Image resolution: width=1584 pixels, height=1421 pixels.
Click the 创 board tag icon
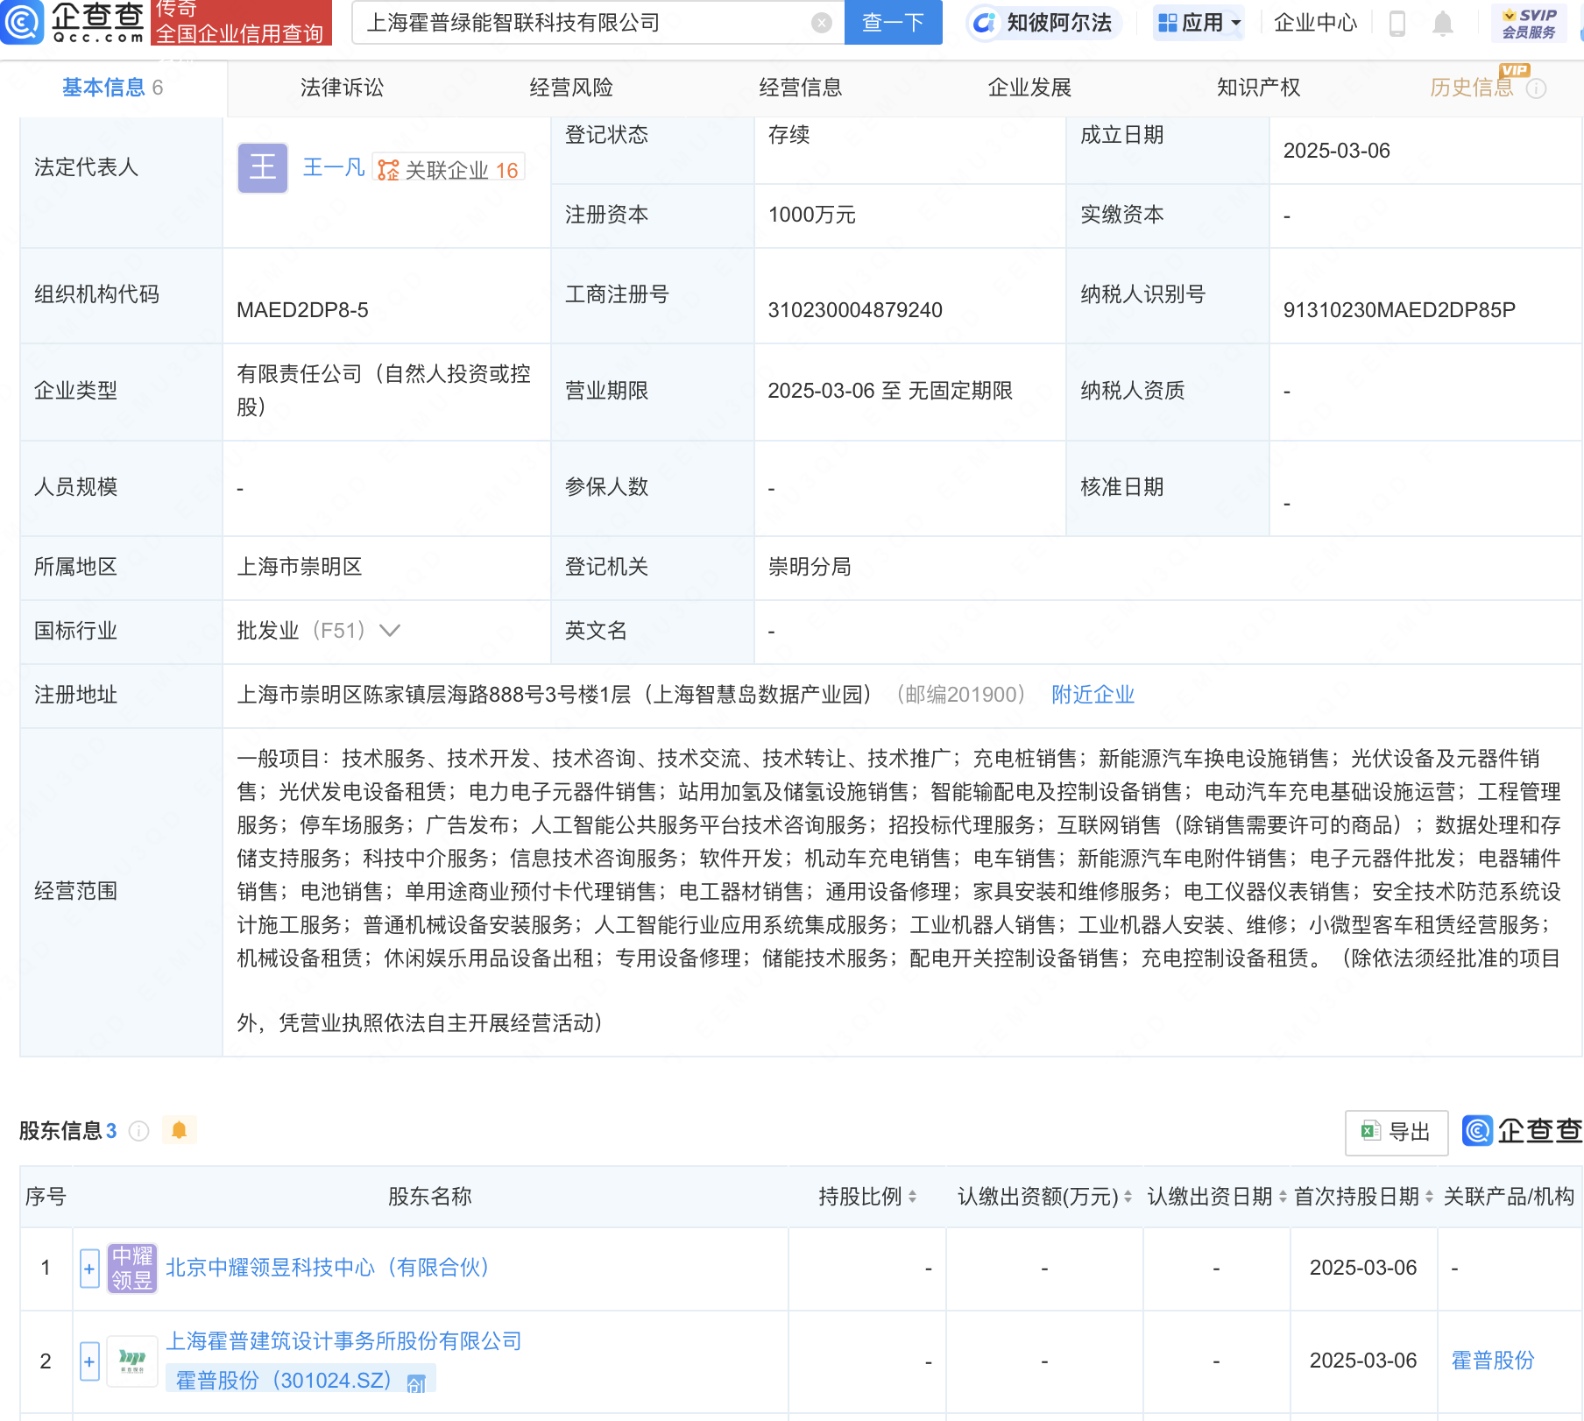tap(416, 1382)
